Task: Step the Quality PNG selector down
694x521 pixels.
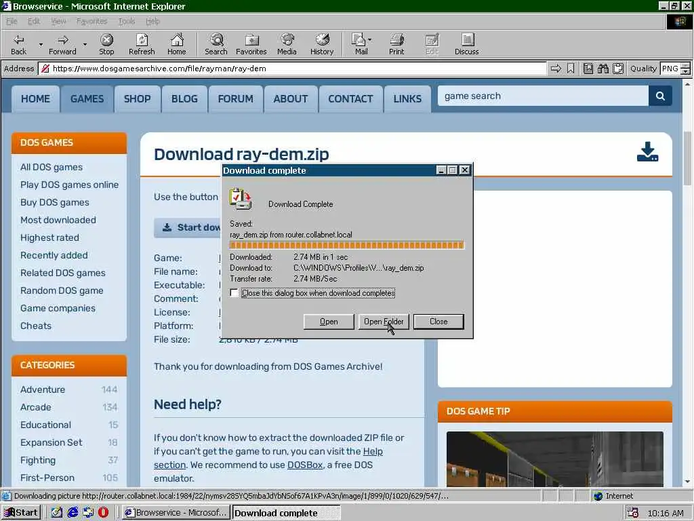Action: 686,72
